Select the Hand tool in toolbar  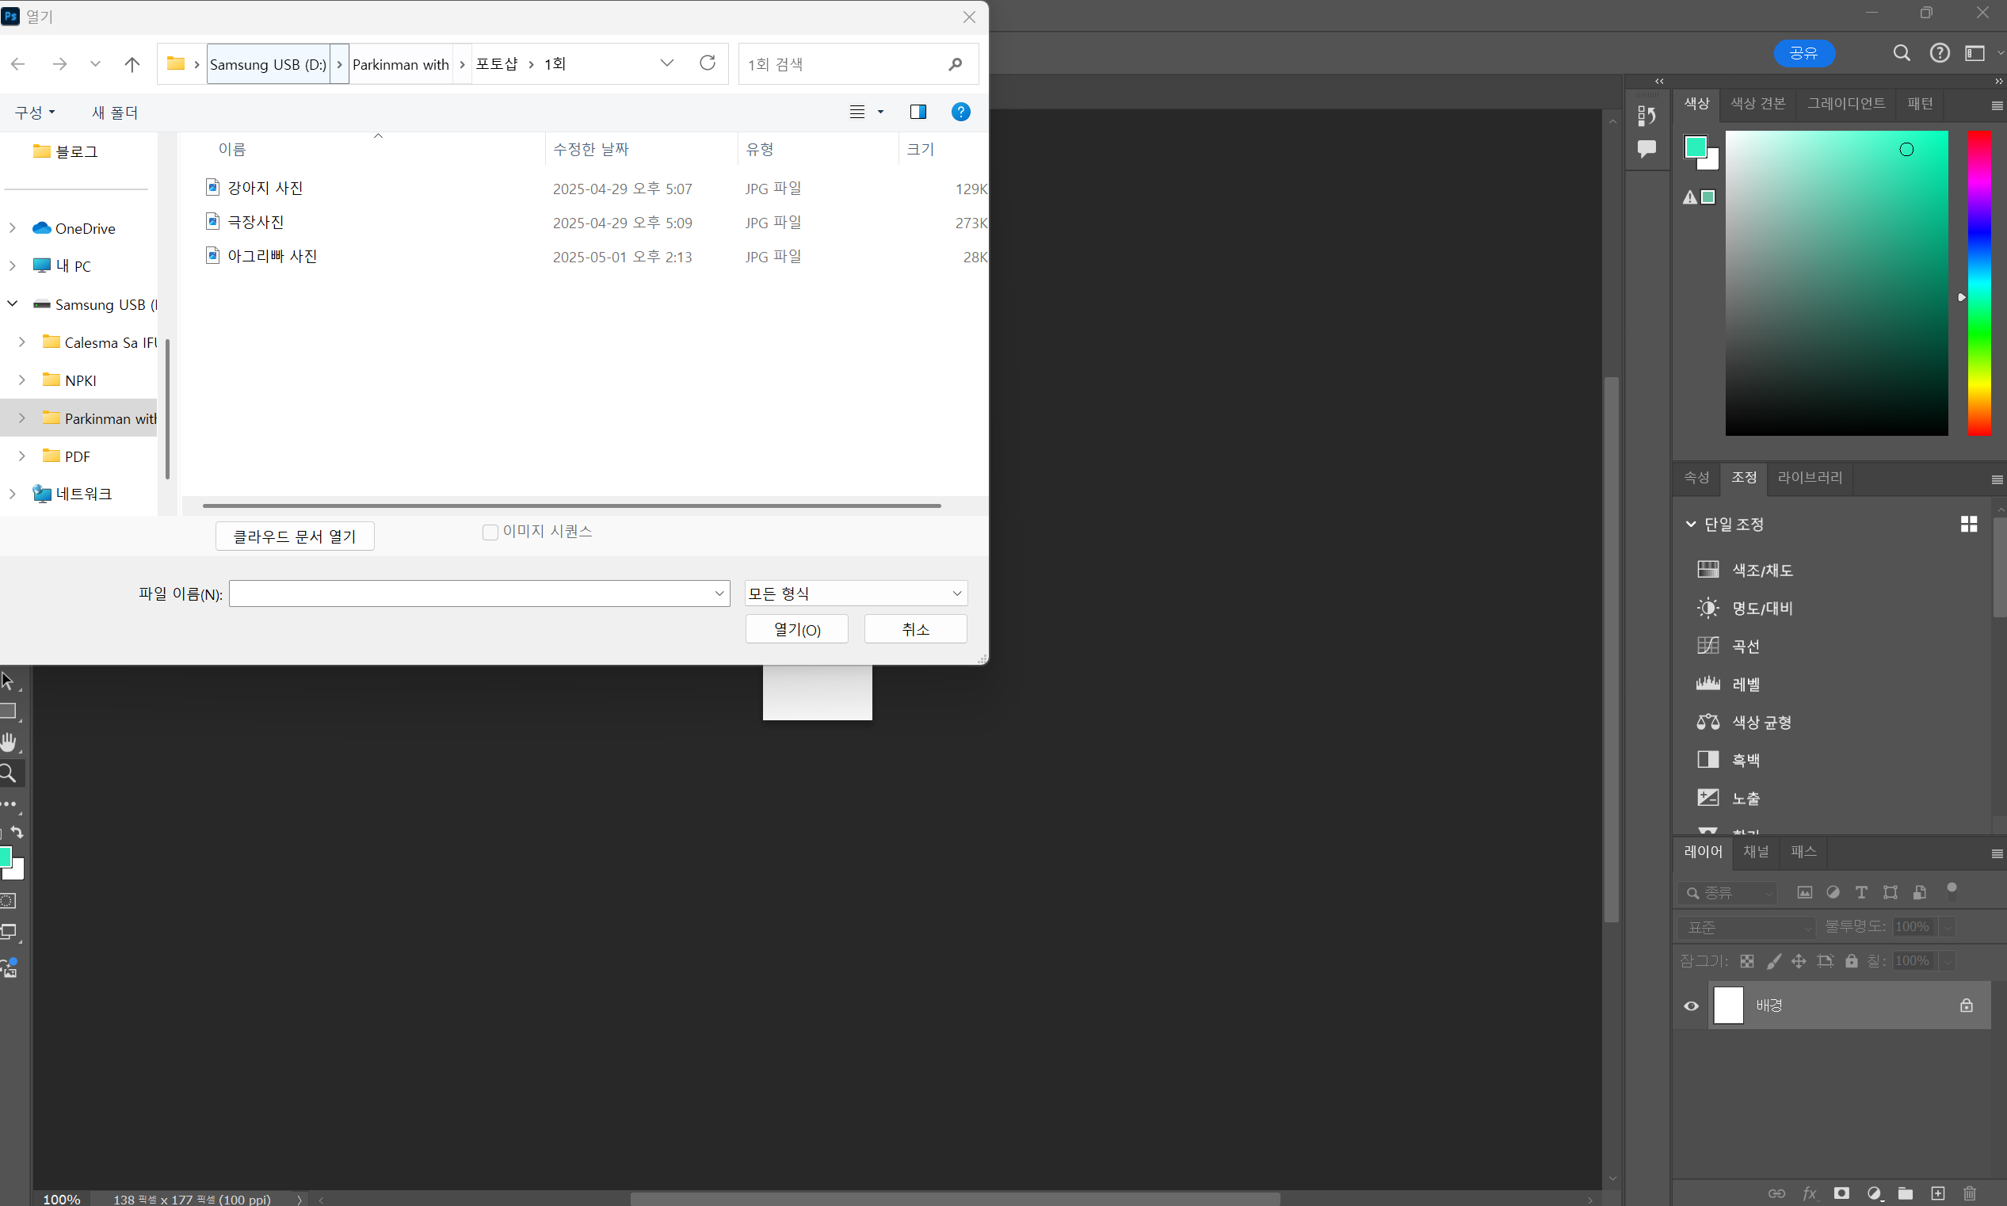[x=9, y=742]
